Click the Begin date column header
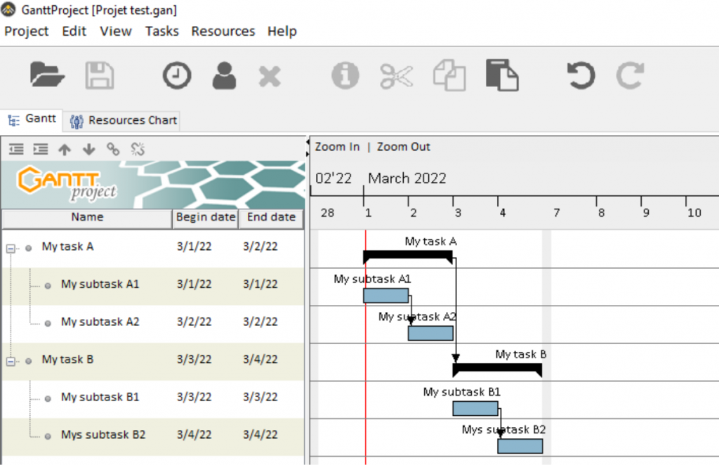The image size is (719, 465). [205, 218]
